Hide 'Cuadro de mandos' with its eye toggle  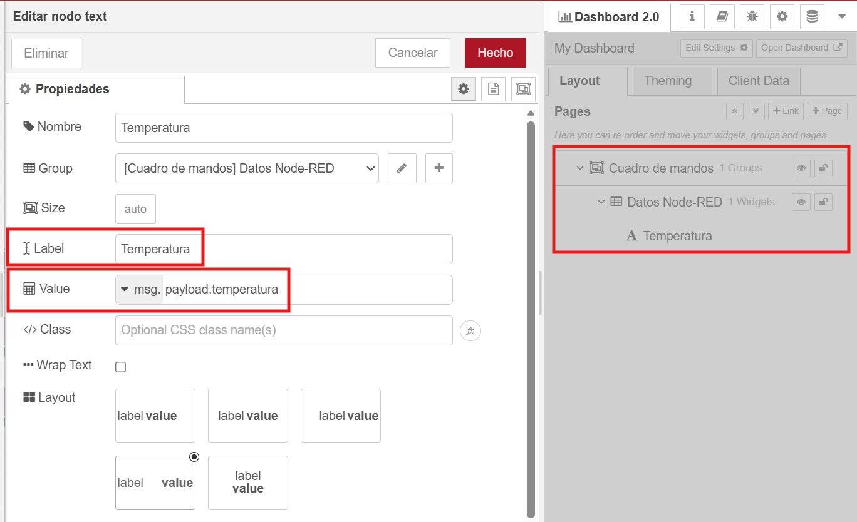(801, 168)
